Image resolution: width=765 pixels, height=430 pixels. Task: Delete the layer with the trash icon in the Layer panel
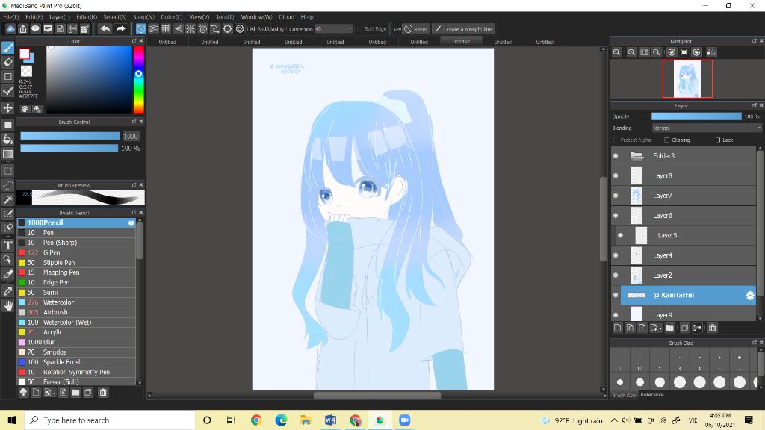[712, 328]
